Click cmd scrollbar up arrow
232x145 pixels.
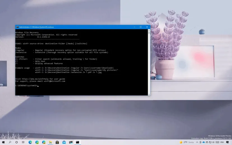click(x=149, y=30)
